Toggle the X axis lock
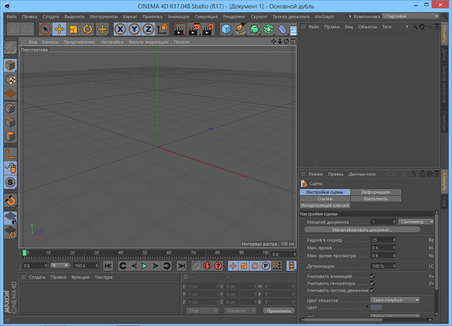 coord(121,29)
